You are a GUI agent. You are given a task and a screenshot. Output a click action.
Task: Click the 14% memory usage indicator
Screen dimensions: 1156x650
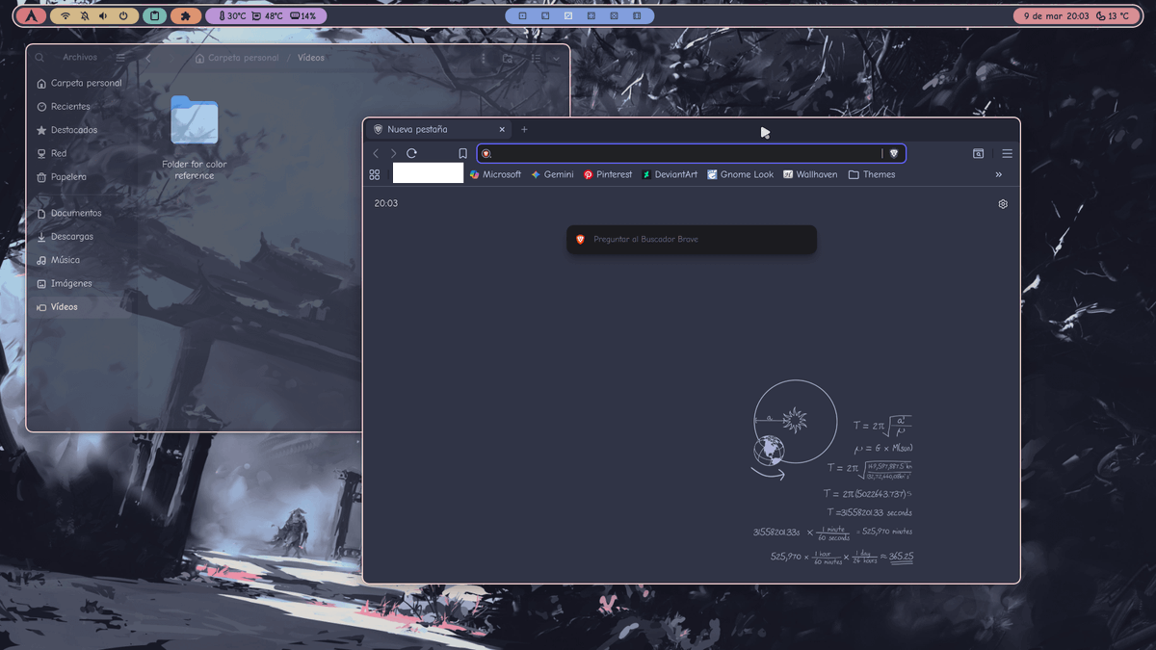pos(302,16)
